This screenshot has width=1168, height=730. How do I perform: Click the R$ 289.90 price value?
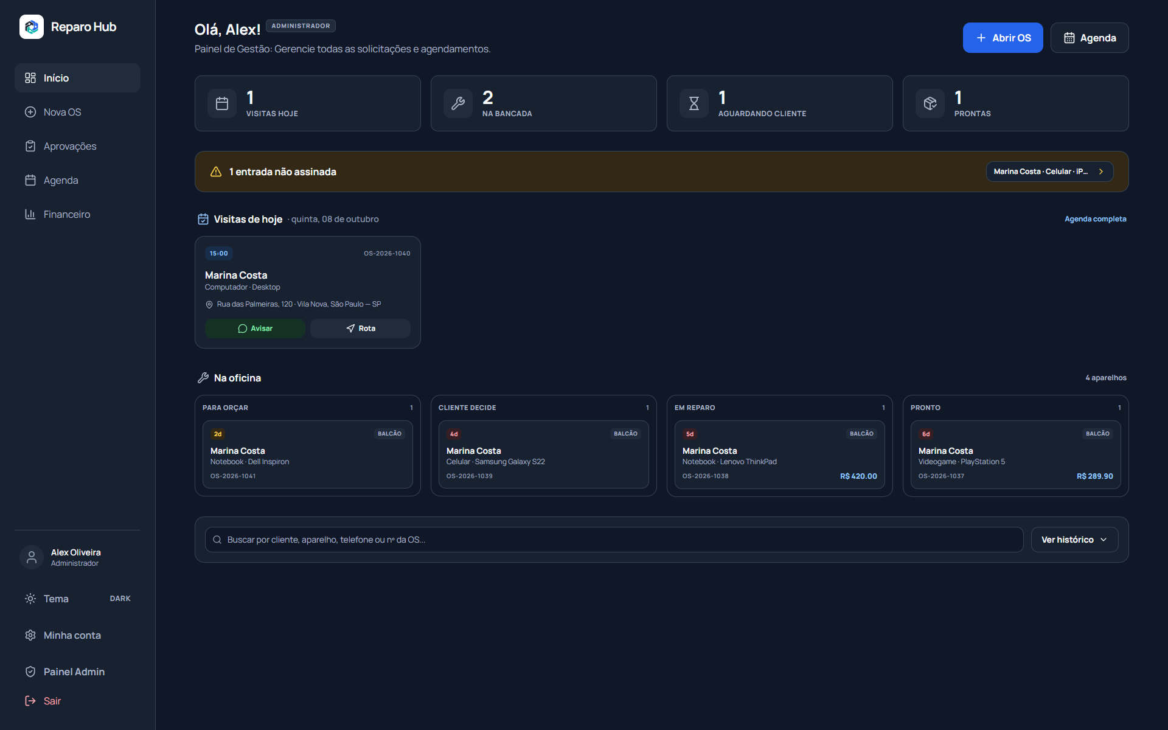[x=1094, y=476]
